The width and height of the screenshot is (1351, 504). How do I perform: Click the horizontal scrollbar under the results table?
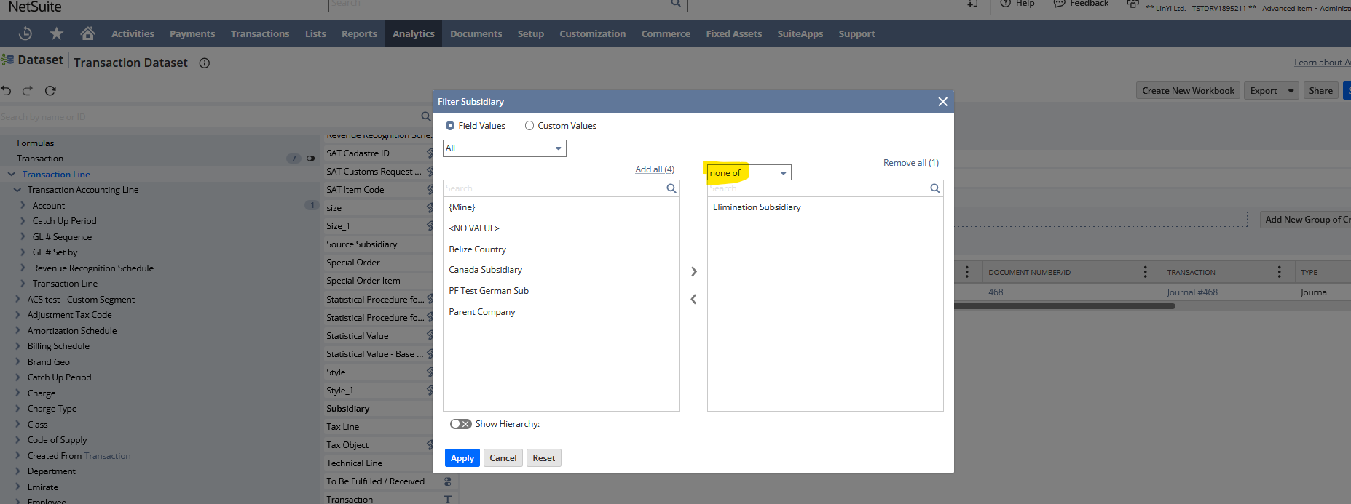1064,306
